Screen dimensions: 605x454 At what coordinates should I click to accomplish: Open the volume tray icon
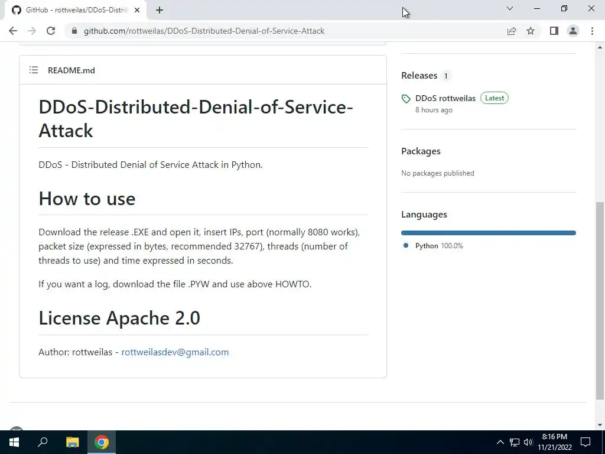(528, 442)
